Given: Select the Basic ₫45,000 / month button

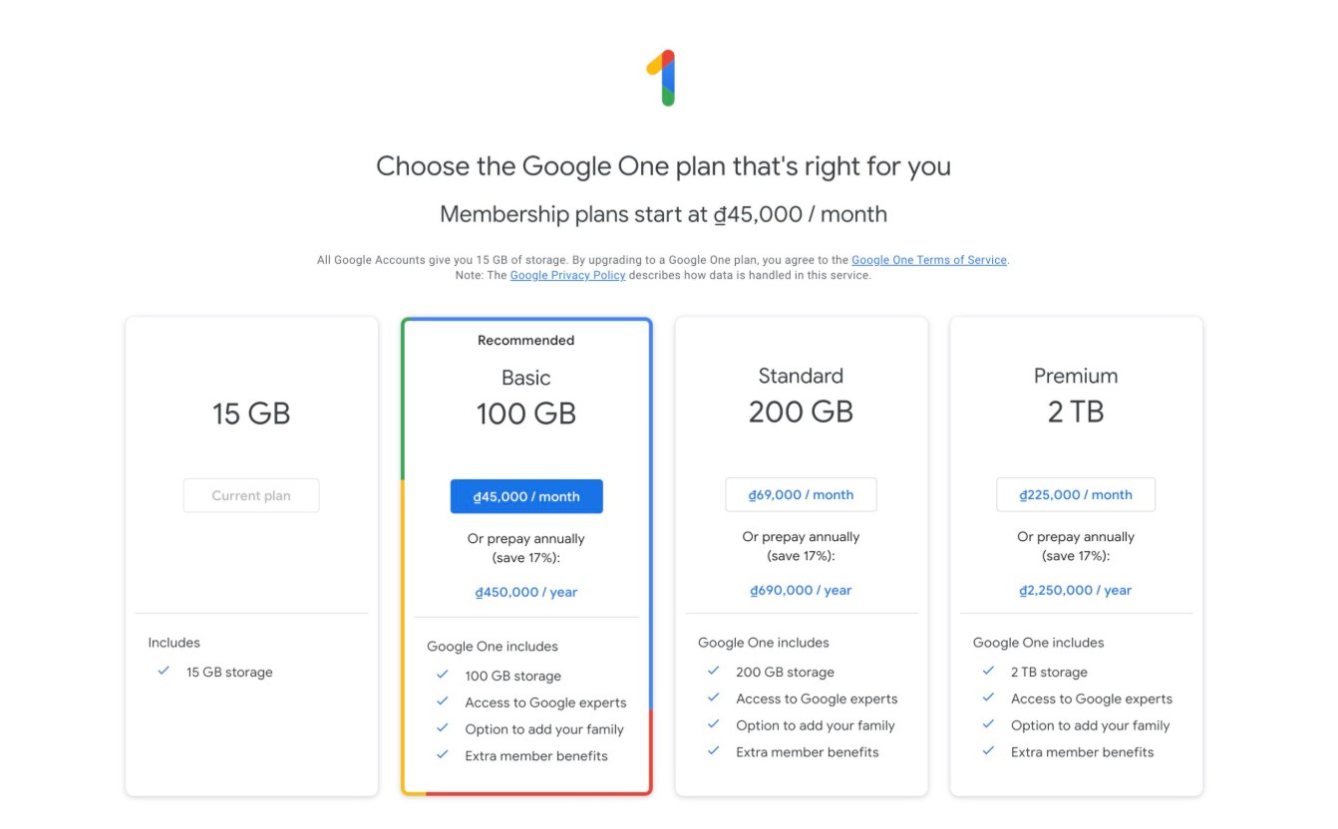Looking at the screenshot, I should tap(526, 496).
